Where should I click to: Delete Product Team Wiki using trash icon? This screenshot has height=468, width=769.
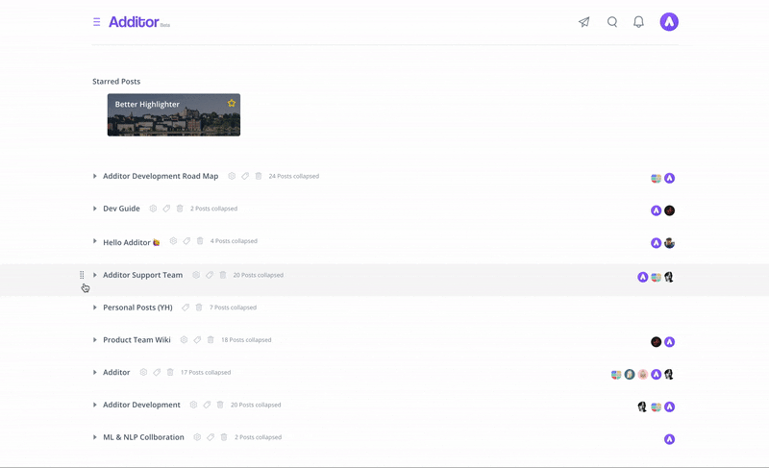(x=211, y=340)
